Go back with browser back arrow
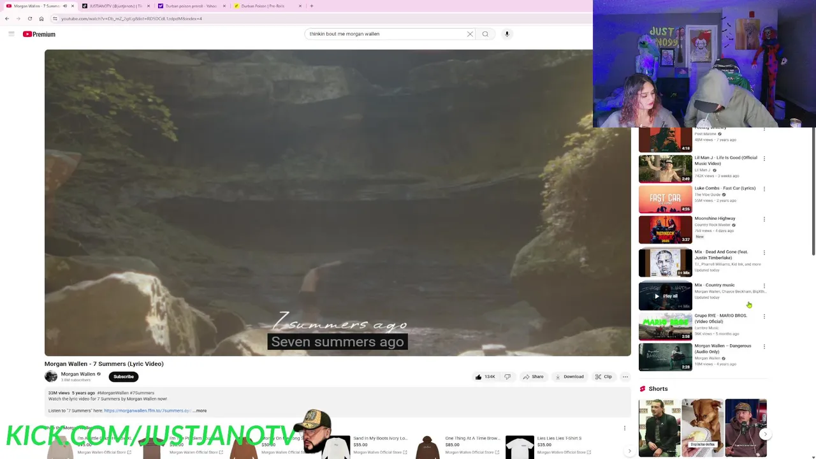Viewport: 816px width, 459px height. coord(7,18)
